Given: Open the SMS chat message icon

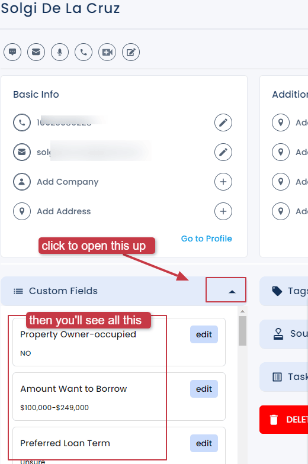Looking at the screenshot, I should 12,52.
